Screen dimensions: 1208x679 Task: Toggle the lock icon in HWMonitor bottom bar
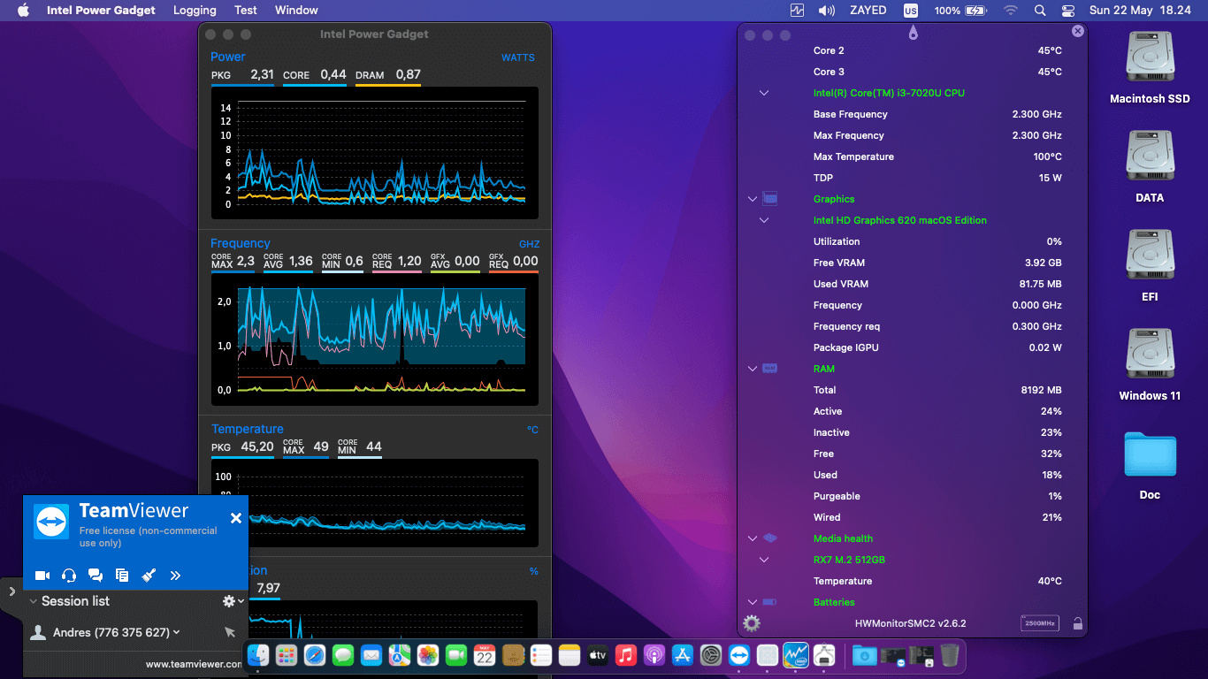(1077, 623)
